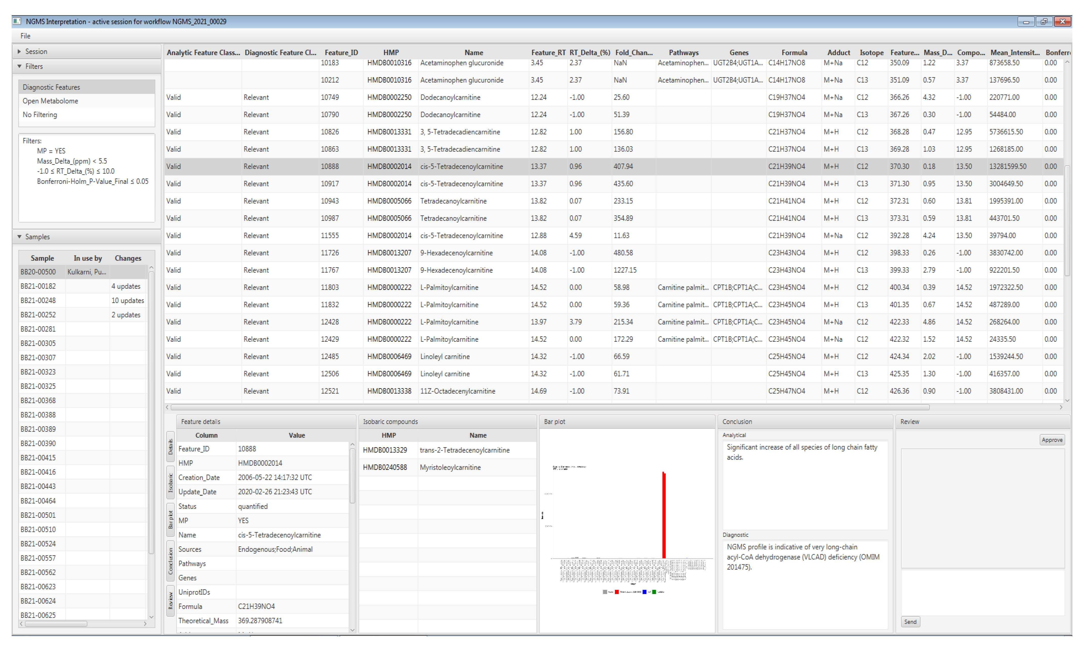Viewport: 1084px width, 648px height.
Task: Click the samples list scroll-right arrow
Action: pyautogui.click(x=145, y=623)
